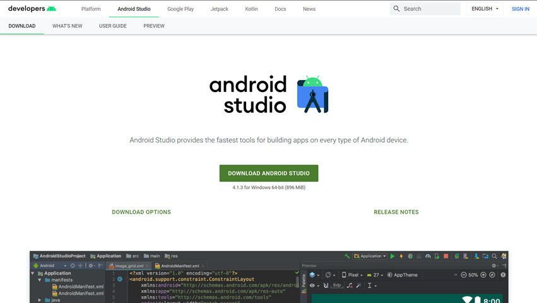
Task: Open the Google Play nav item
Action: [x=180, y=9]
